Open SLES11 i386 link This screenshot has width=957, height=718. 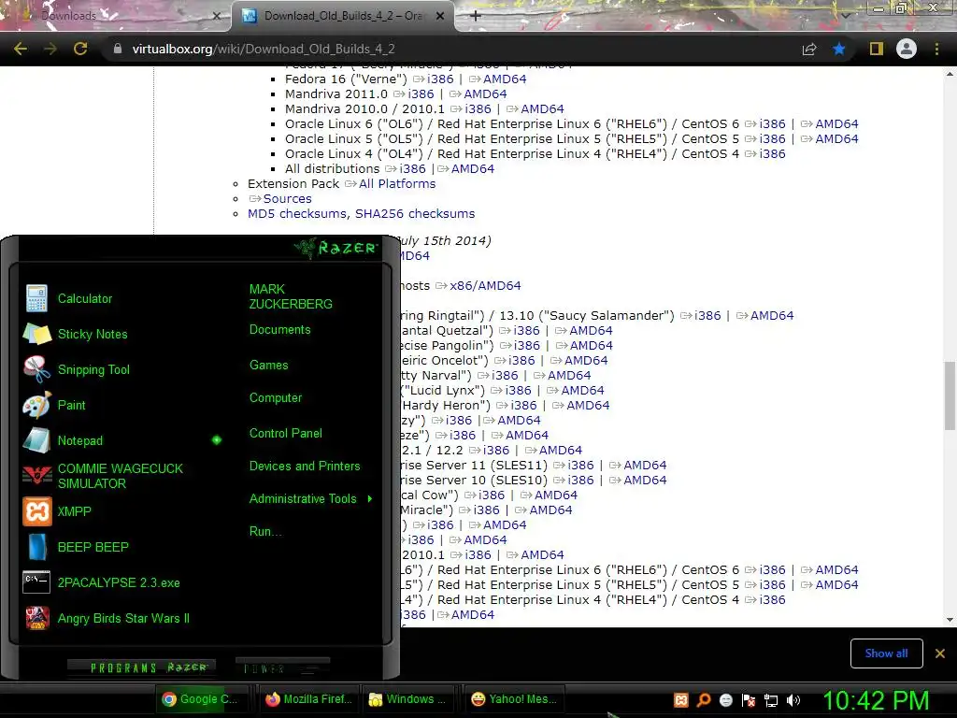click(x=580, y=466)
